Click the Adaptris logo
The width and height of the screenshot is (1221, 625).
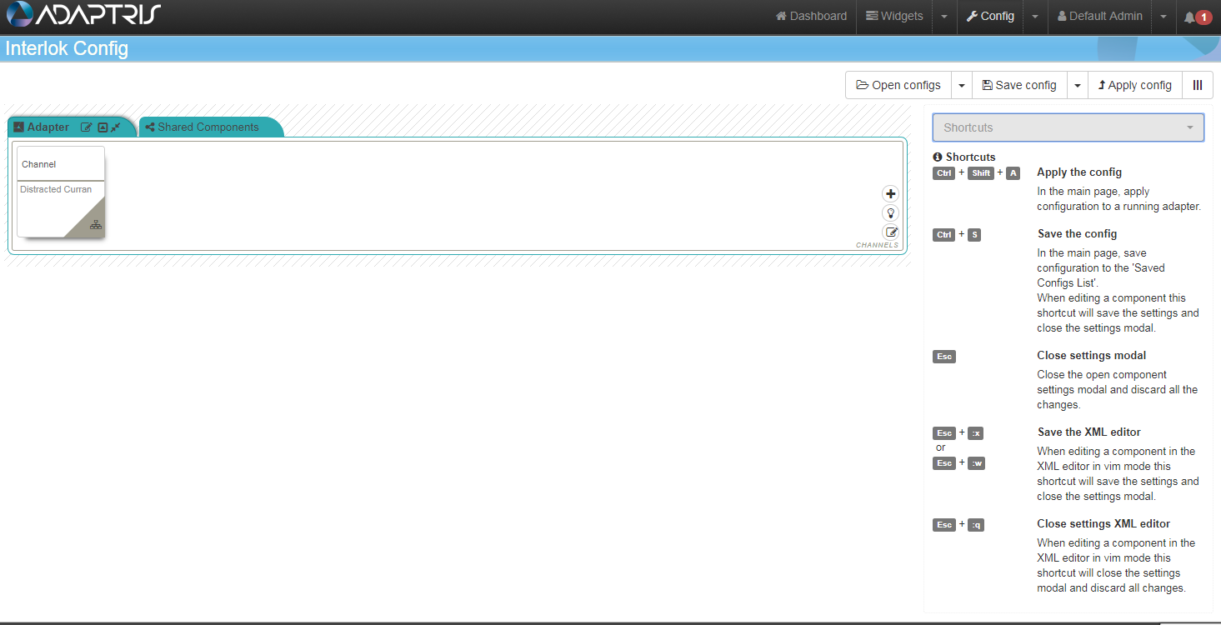[x=83, y=15]
